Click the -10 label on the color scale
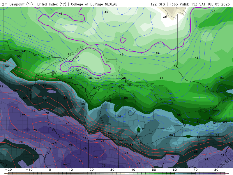233x175 pixels. (x=29, y=170)
